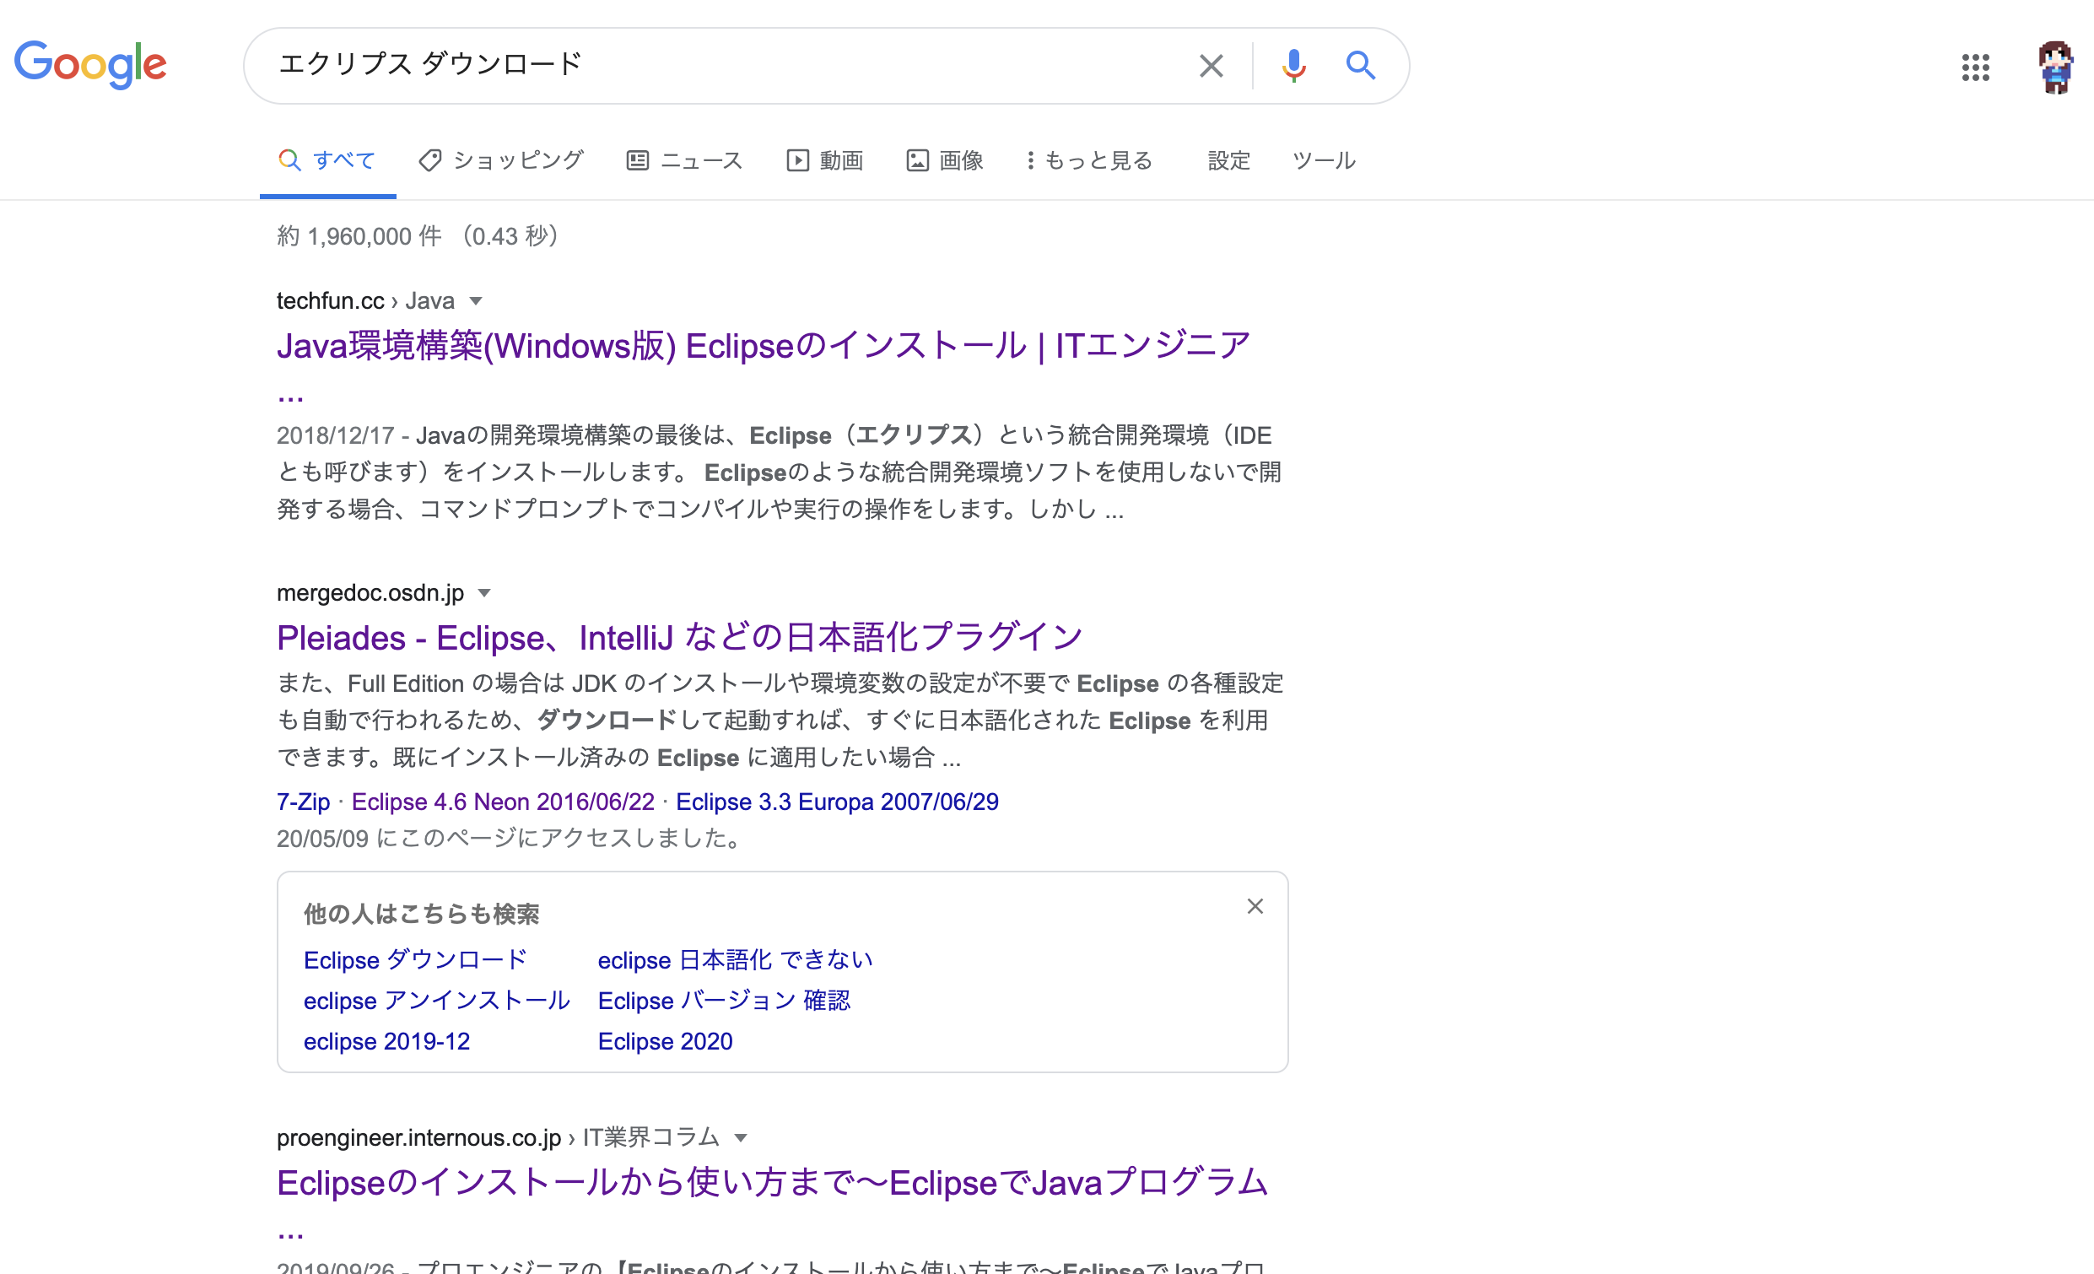Image resolution: width=2094 pixels, height=1274 pixels.
Task: Search Eclipse バージョン 確認 suggestion
Action: coord(724,1001)
